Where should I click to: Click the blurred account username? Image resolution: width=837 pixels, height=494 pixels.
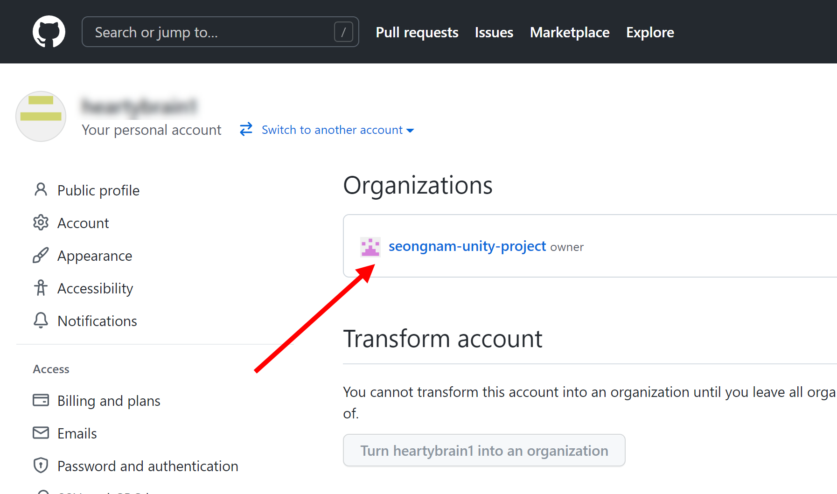click(139, 106)
